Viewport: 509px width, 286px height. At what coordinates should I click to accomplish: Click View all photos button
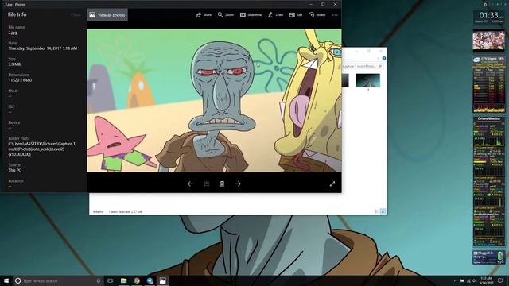tap(107, 15)
